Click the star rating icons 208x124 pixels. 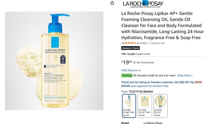(x=131, y=43)
